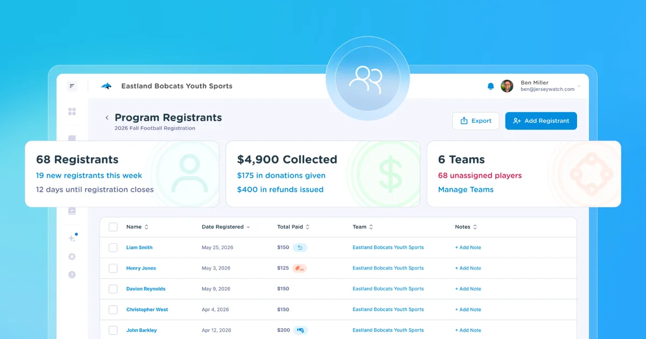Screen dimensions: 646x339
Task: Click '68 unassigned players' warning text
Action: point(480,175)
